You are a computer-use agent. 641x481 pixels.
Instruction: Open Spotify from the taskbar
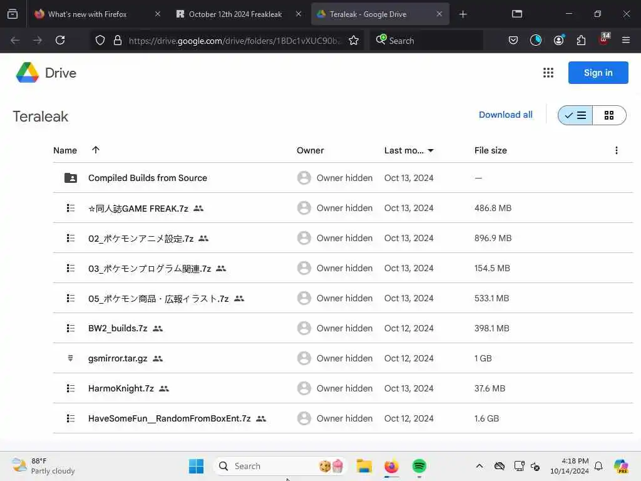coord(419,466)
